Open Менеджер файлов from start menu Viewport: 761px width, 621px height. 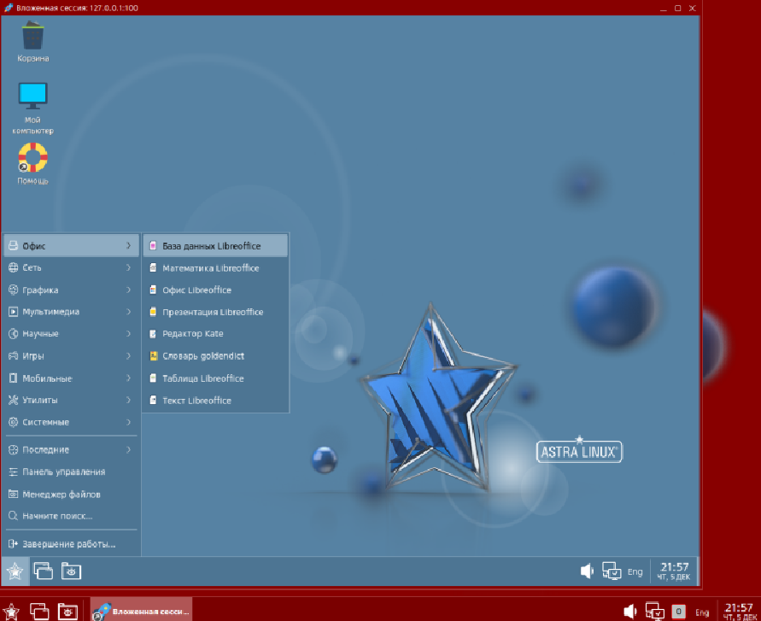tap(72, 495)
